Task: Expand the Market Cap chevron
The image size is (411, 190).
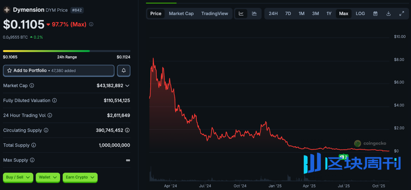Action: 127,86
